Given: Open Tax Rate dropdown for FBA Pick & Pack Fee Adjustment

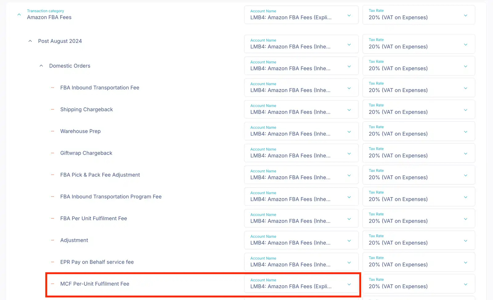Looking at the screenshot, I should [x=419, y=175].
